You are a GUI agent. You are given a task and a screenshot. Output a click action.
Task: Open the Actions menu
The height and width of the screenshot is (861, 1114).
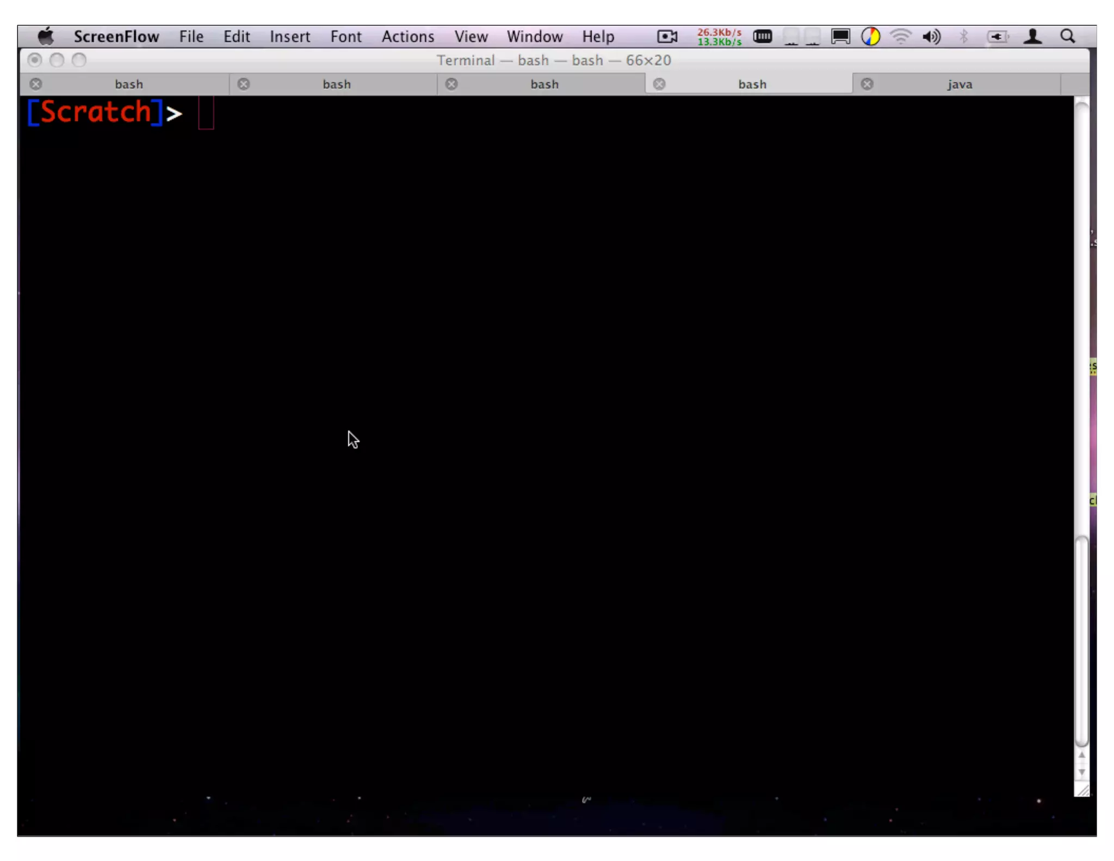408,36
